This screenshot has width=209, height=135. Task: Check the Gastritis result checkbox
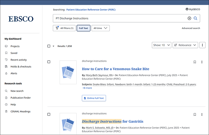(x=49, y=114)
